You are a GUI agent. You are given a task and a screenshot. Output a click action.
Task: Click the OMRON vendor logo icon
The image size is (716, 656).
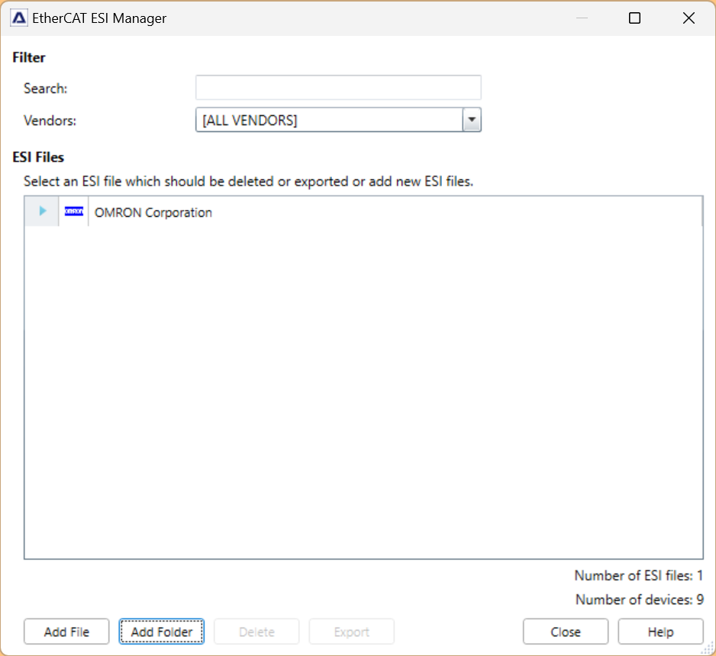(x=74, y=211)
